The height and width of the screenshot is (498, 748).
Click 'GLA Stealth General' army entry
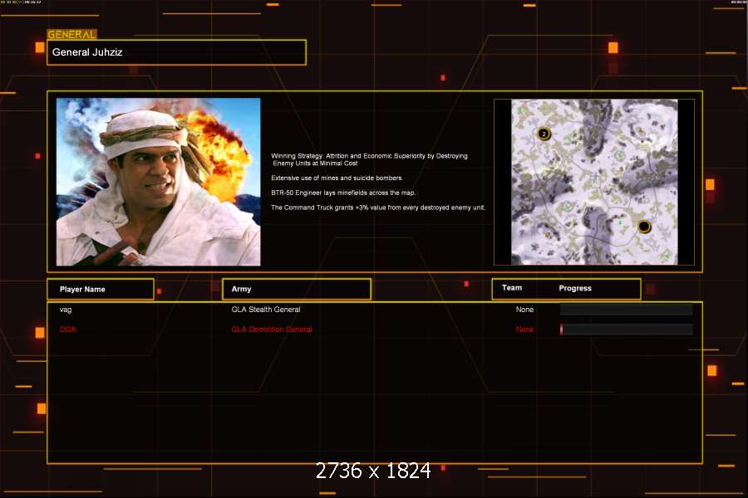point(266,310)
